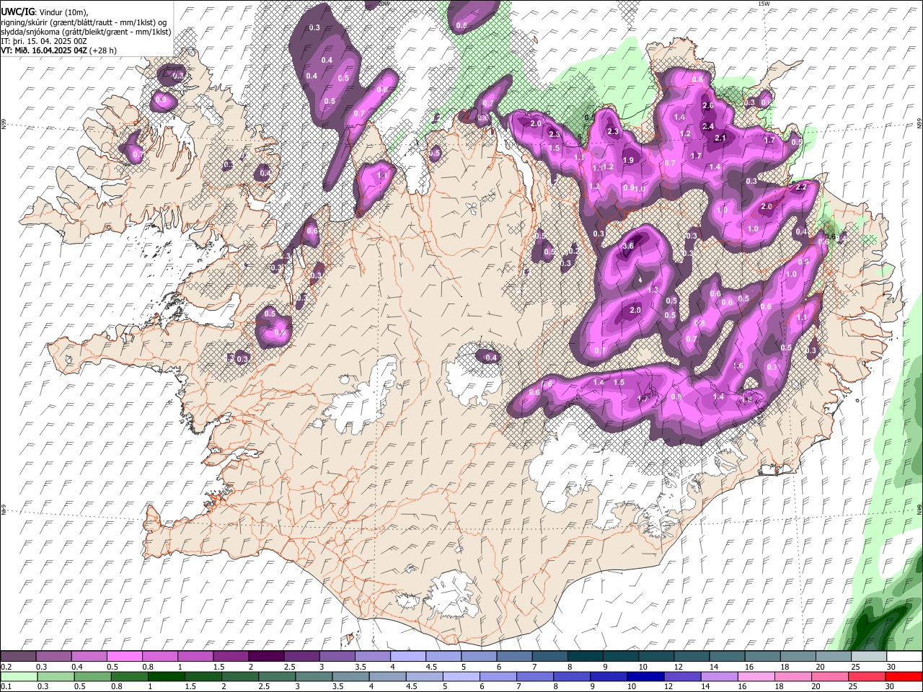Pick the 0.2 swatch at the start of the top legend row
The image size is (923, 692).
[18, 657]
